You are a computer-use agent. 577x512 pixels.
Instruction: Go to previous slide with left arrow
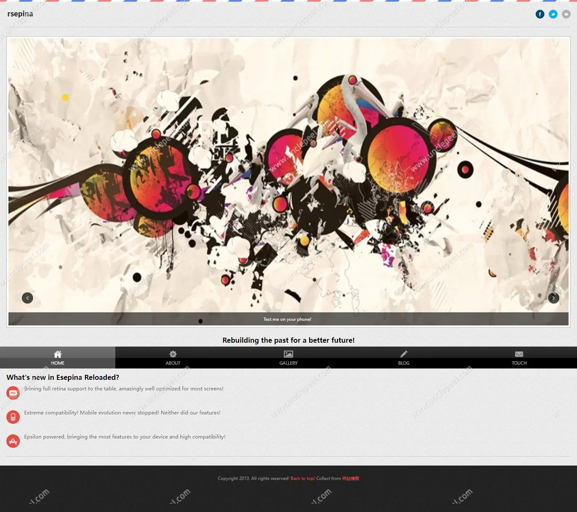[x=27, y=298]
